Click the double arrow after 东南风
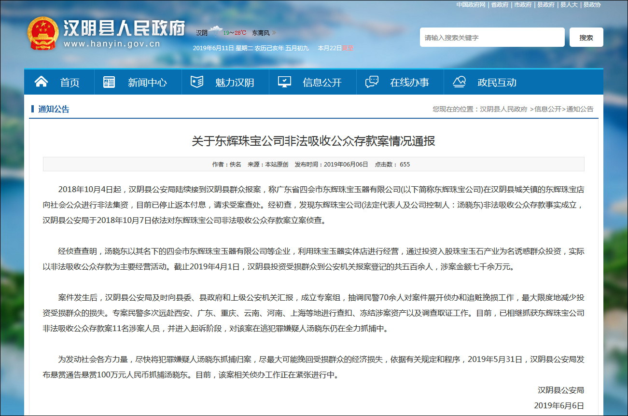 pyautogui.click(x=274, y=33)
